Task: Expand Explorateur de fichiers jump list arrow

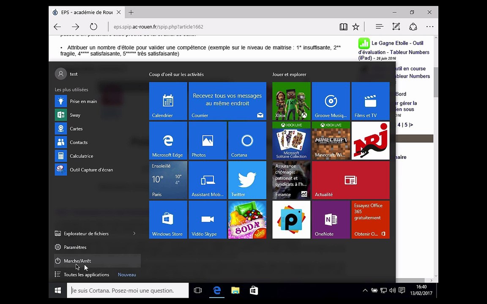Action: (134, 233)
